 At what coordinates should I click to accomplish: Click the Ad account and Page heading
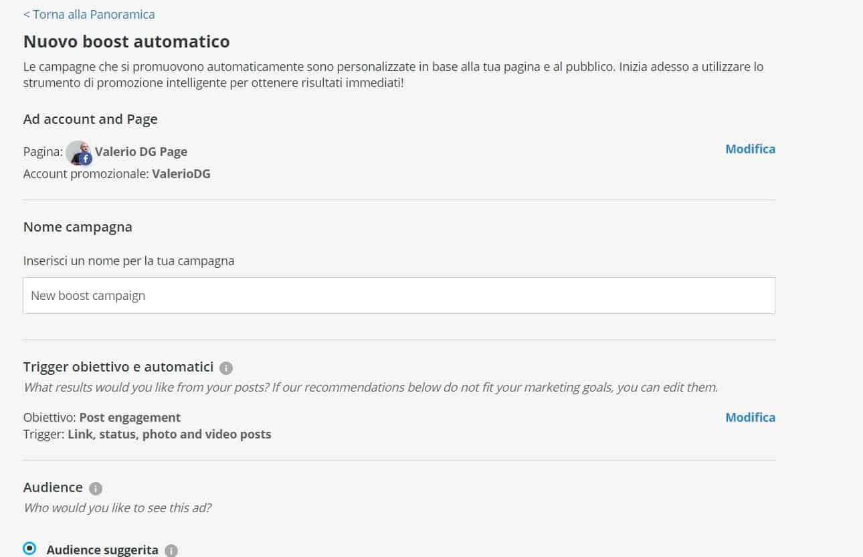90,119
